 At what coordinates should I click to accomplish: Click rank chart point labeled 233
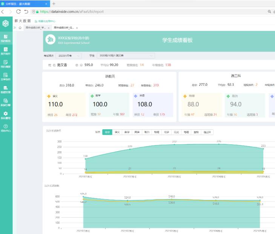tap(263, 149)
